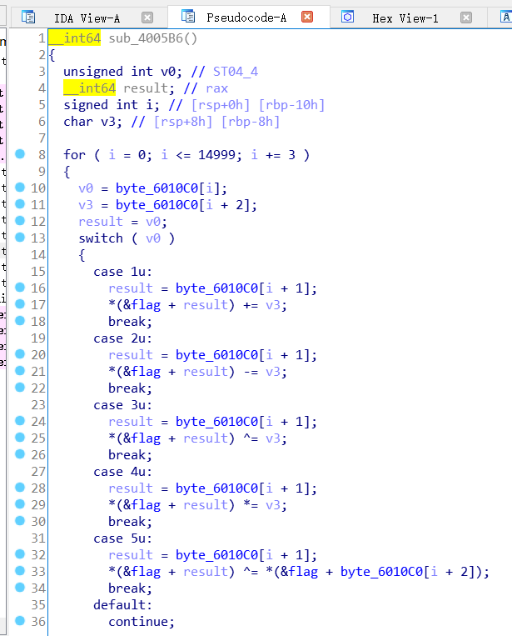Click 'default:' label on line 35
The image size is (512, 636).
click(x=122, y=605)
